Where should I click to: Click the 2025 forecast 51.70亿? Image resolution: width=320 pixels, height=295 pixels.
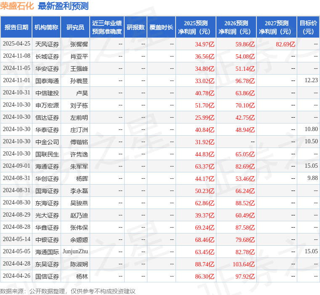coord(205,105)
